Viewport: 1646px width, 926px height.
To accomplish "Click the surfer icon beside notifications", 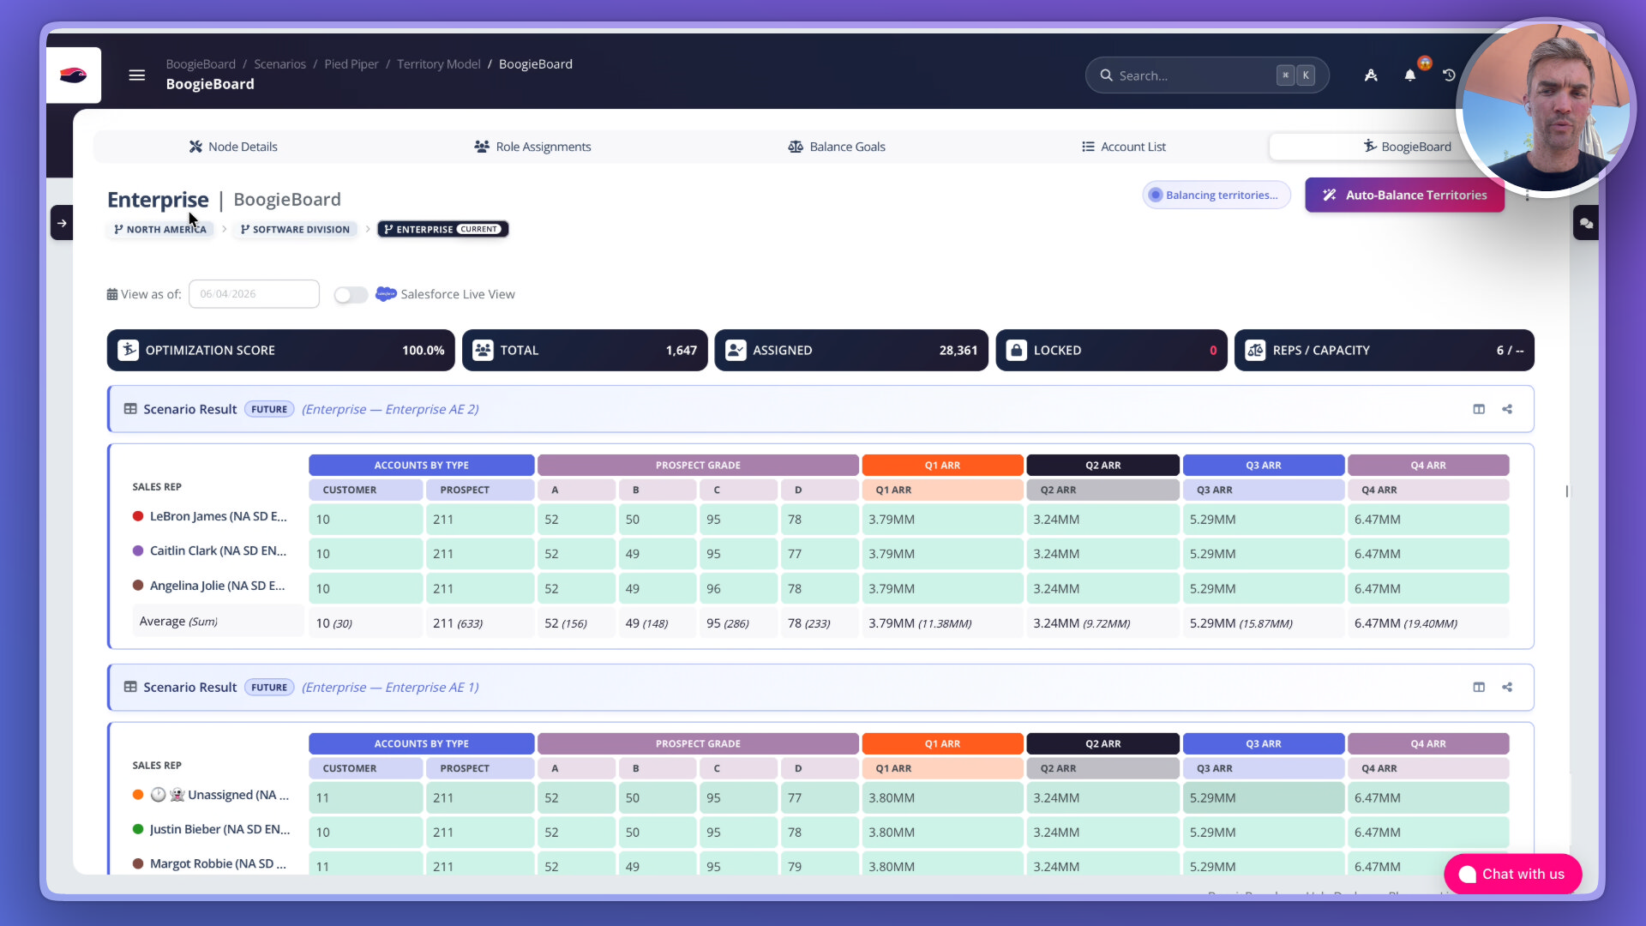I will [1371, 75].
